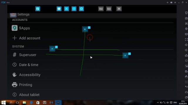Remove the W key mapping
Viewport: 188px width, 105px height.
89,28
